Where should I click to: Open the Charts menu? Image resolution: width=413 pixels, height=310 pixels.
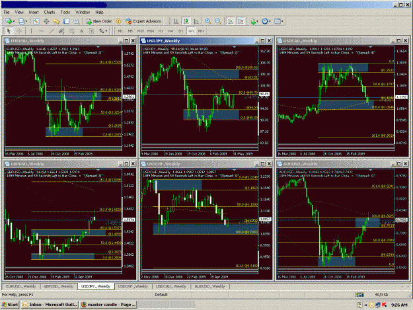tap(50, 12)
